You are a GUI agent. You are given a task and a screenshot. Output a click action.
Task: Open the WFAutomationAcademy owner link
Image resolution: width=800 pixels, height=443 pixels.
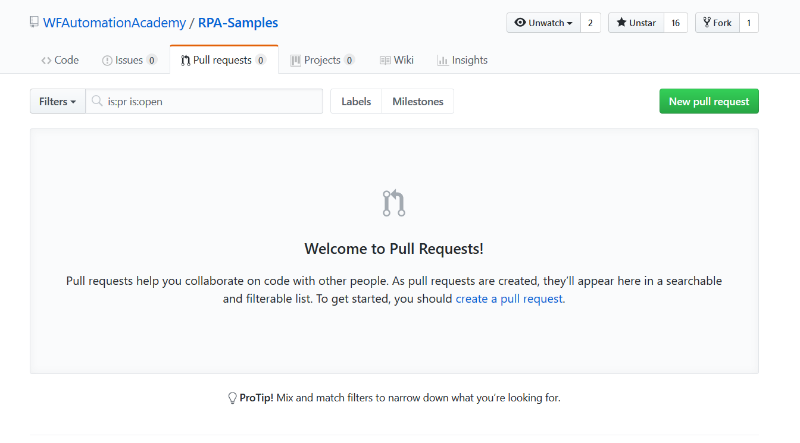pos(115,23)
